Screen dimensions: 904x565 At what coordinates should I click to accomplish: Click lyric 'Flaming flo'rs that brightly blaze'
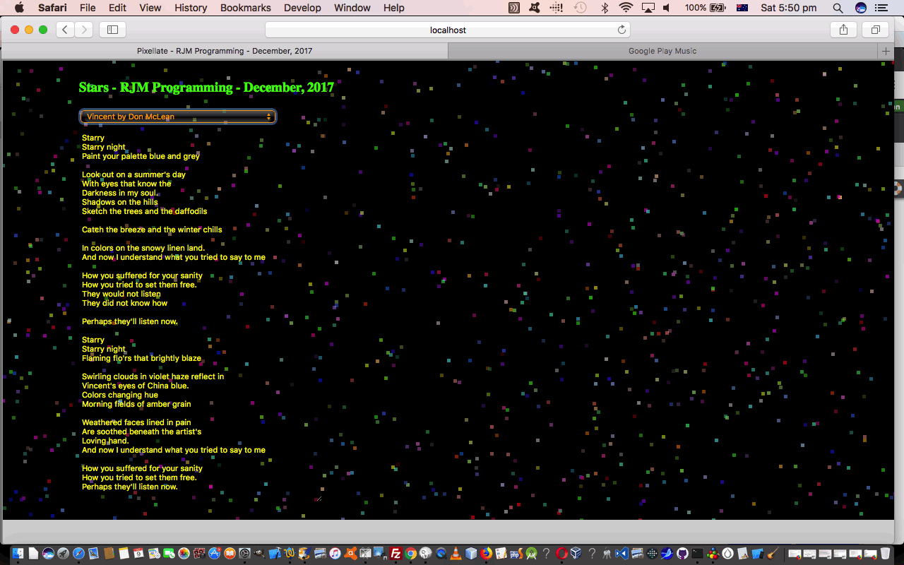click(x=141, y=358)
